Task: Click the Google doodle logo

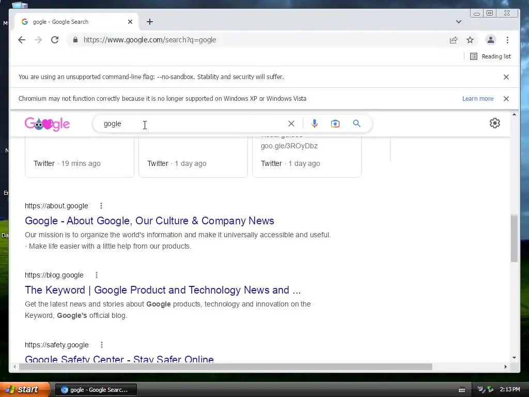Action: tap(47, 124)
